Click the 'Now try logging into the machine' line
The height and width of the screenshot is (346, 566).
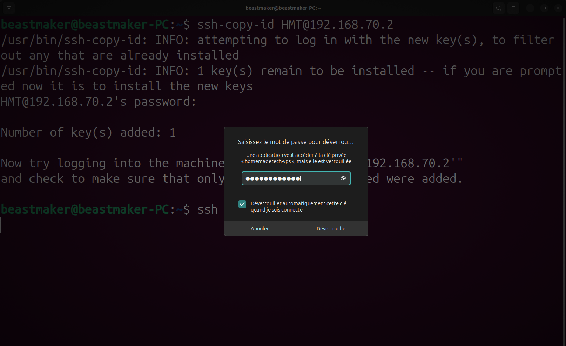pos(113,163)
